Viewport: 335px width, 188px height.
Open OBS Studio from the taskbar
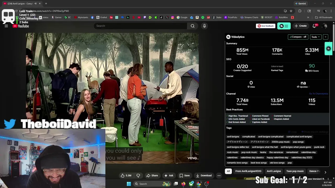coord(206,184)
